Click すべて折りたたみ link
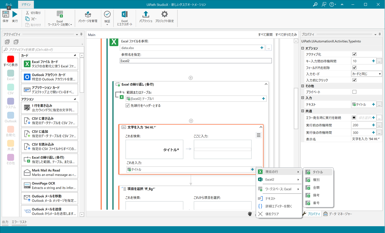The image size is (385, 233). click(x=286, y=35)
